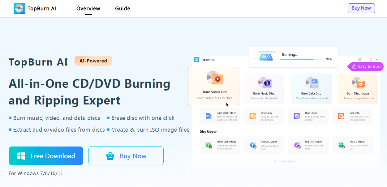Click the purple Buy Now button in header
The height and width of the screenshot is (187, 387).
pos(361,8)
